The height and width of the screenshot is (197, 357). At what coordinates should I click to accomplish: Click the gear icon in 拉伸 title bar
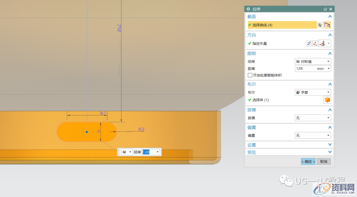[x=248, y=9]
